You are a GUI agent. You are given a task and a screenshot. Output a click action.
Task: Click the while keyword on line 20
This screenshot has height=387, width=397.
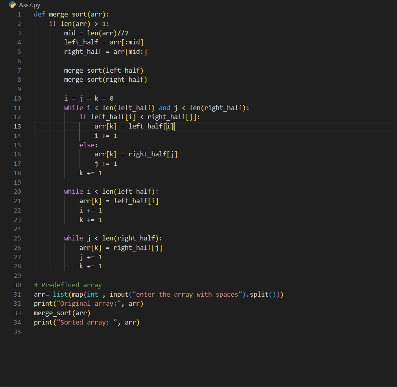tap(73, 191)
